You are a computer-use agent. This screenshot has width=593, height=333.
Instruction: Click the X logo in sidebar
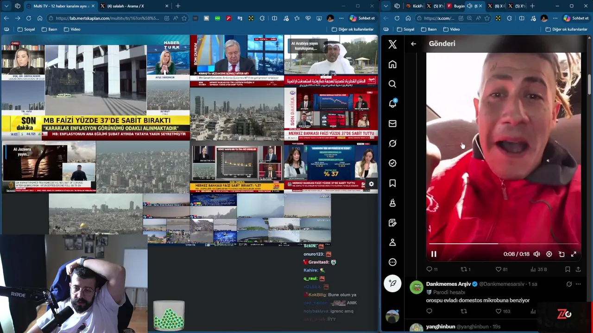(x=392, y=44)
